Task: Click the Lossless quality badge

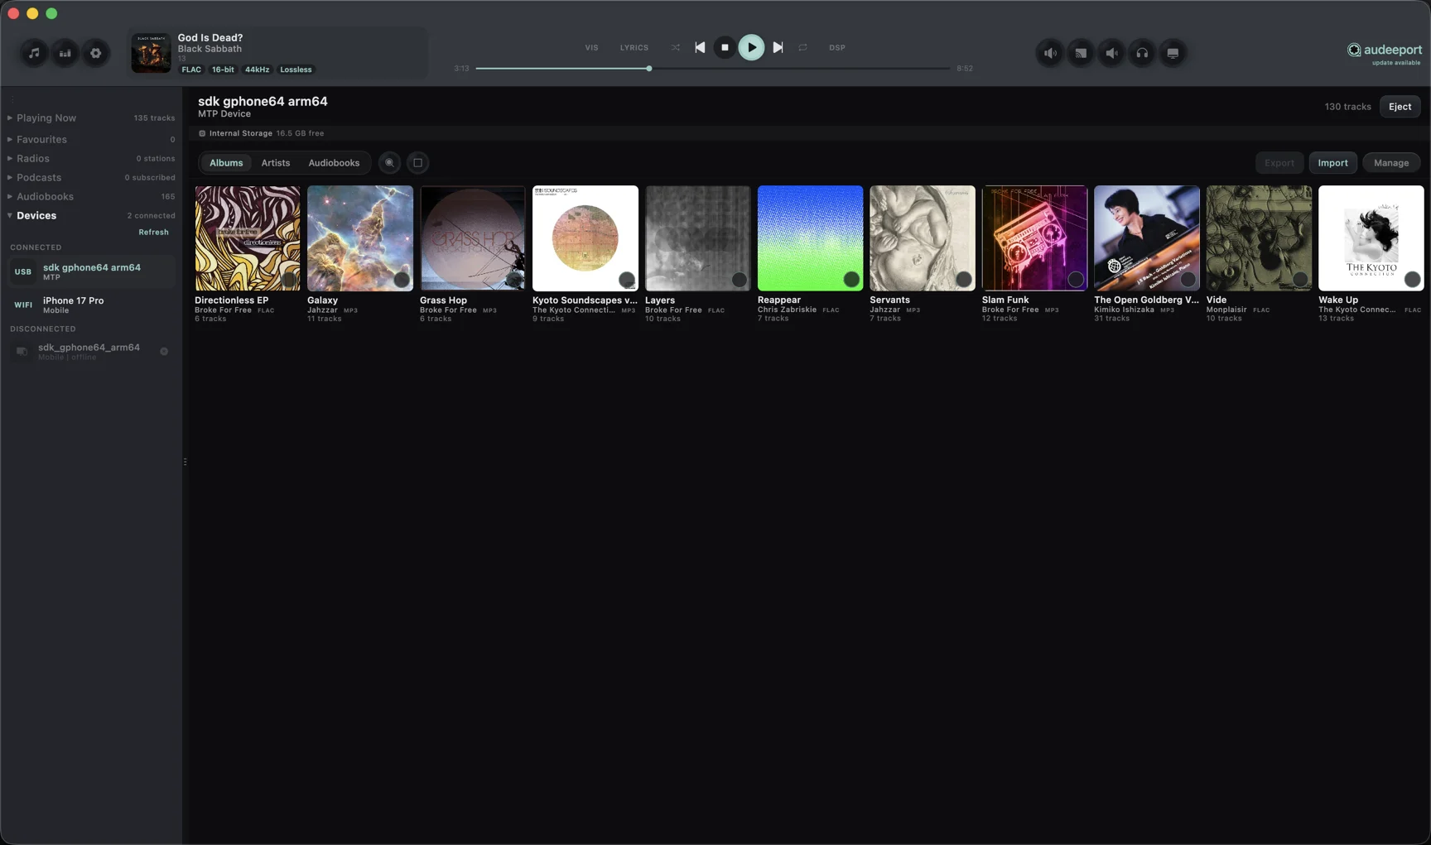Action: 296,70
